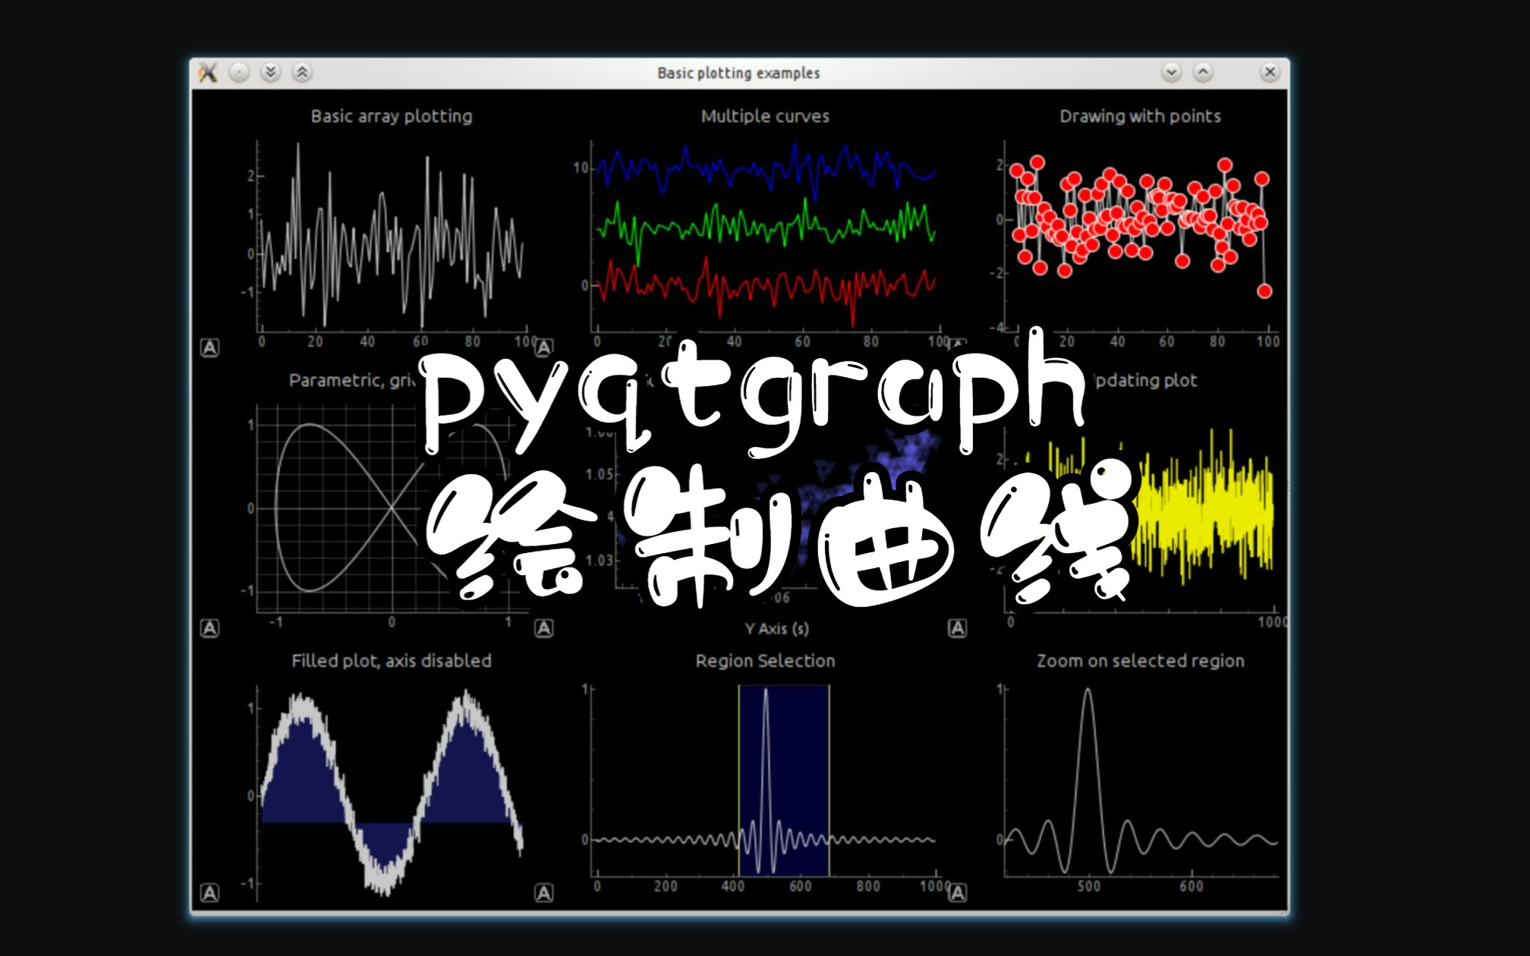Auto-range the Parametric grid plot
The height and width of the screenshot is (956, 1530).
coord(209,628)
